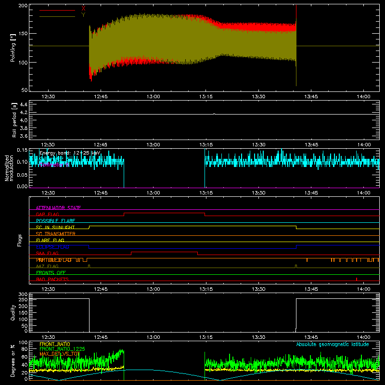Click the 80 tick on Degrees axis
This screenshot has width=385, height=385.
tap(25, 349)
